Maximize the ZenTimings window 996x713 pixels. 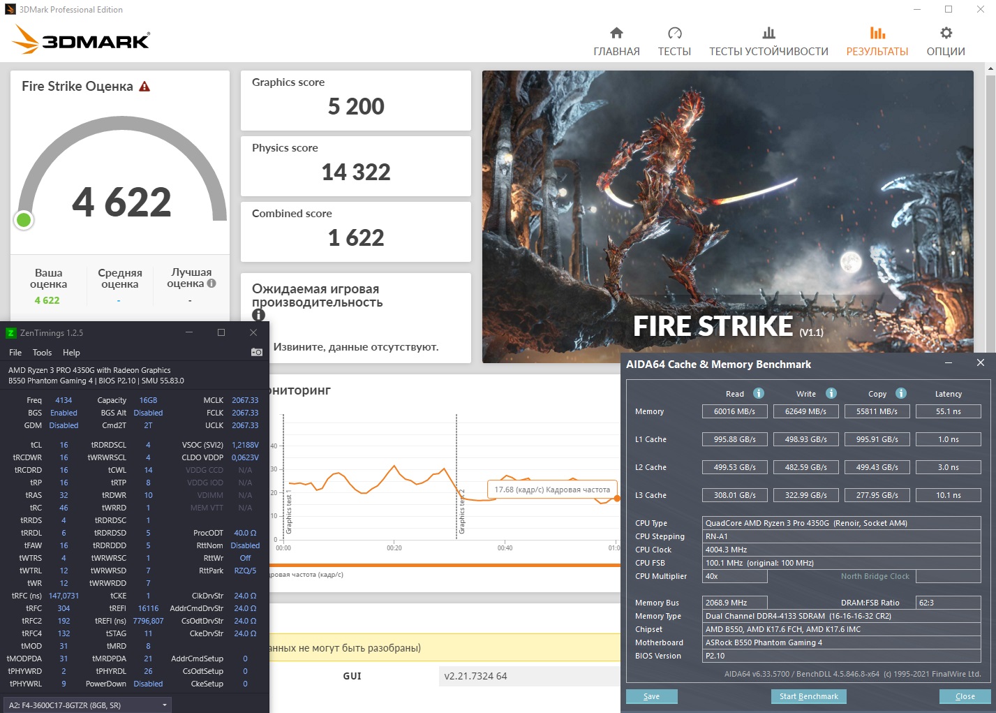point(221,333)
